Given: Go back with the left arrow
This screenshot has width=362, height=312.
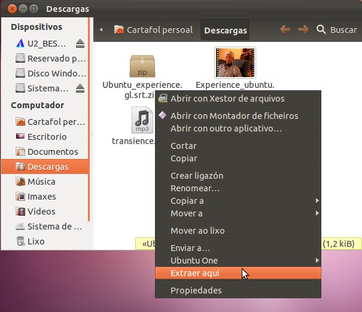Looking at the screenshot, I should click(x=285, y=29).
